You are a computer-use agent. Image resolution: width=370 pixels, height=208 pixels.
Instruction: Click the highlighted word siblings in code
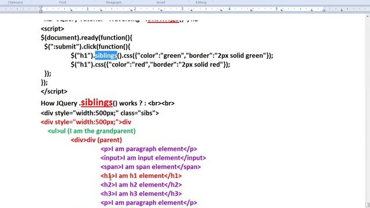coord(106,55)
